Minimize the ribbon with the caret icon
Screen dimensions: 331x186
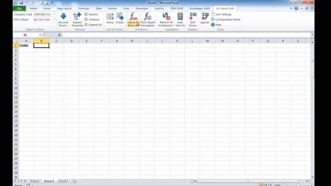(291, 8)
